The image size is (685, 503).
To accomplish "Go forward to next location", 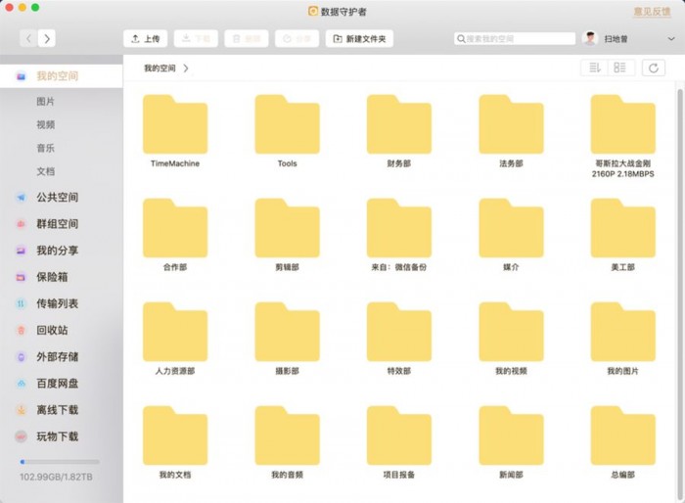I will (47, 38).
